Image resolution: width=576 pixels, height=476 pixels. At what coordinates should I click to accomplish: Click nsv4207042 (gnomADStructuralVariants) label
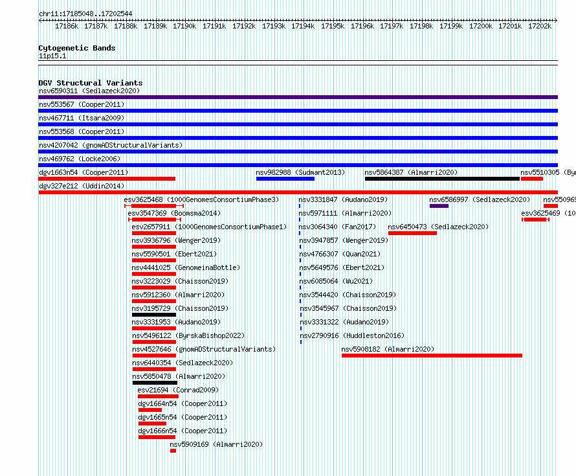(x=111, y=145)
